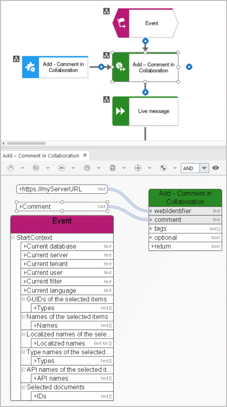227x407 pixels.
Task: Open dropdown arrow next to list icon
Action: pyautogui.click(x=48, y=168)
